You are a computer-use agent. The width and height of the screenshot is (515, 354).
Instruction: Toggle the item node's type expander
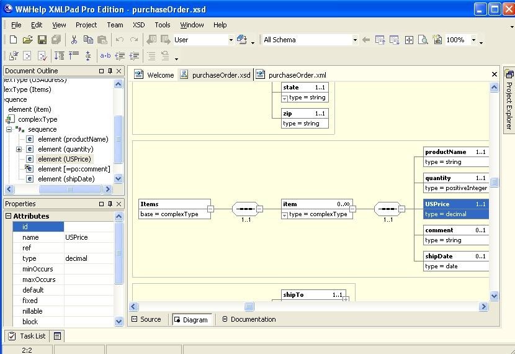285,214
